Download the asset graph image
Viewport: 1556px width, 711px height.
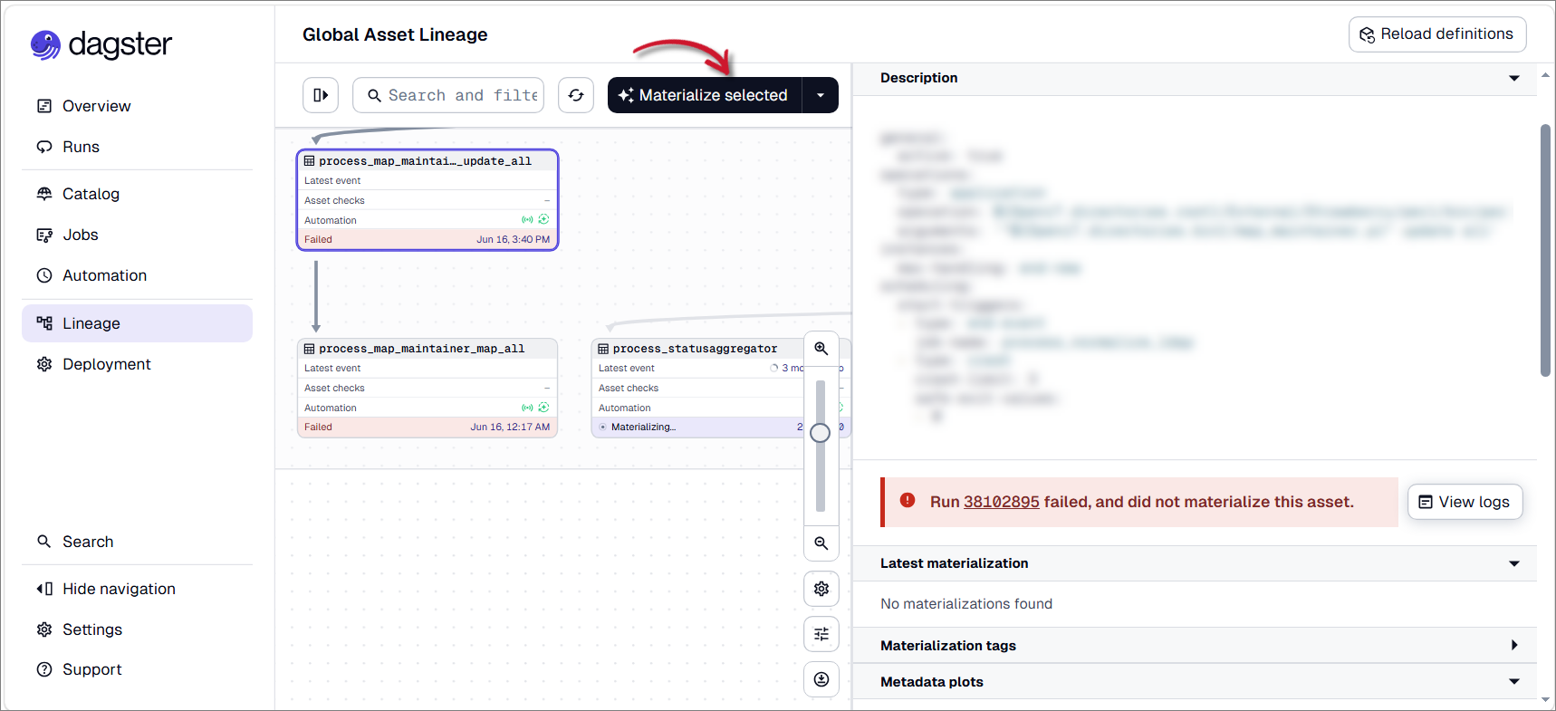point(821,679)
